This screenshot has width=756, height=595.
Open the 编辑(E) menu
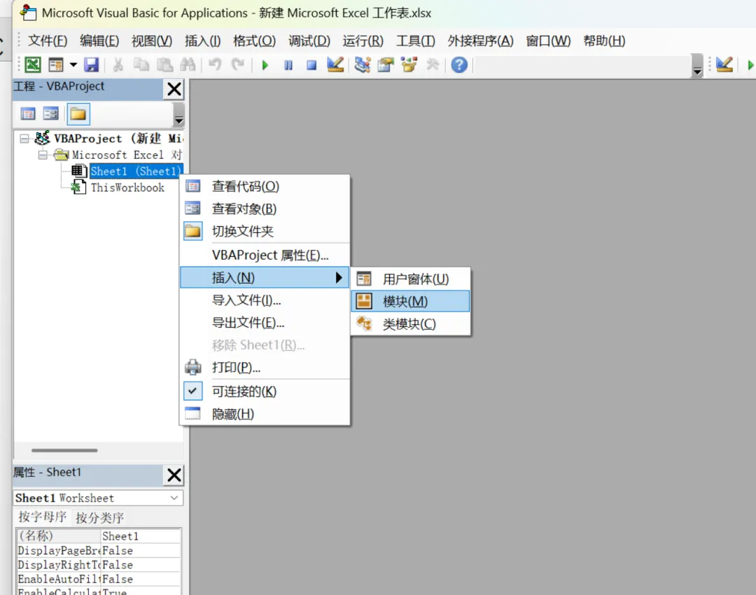99,41
